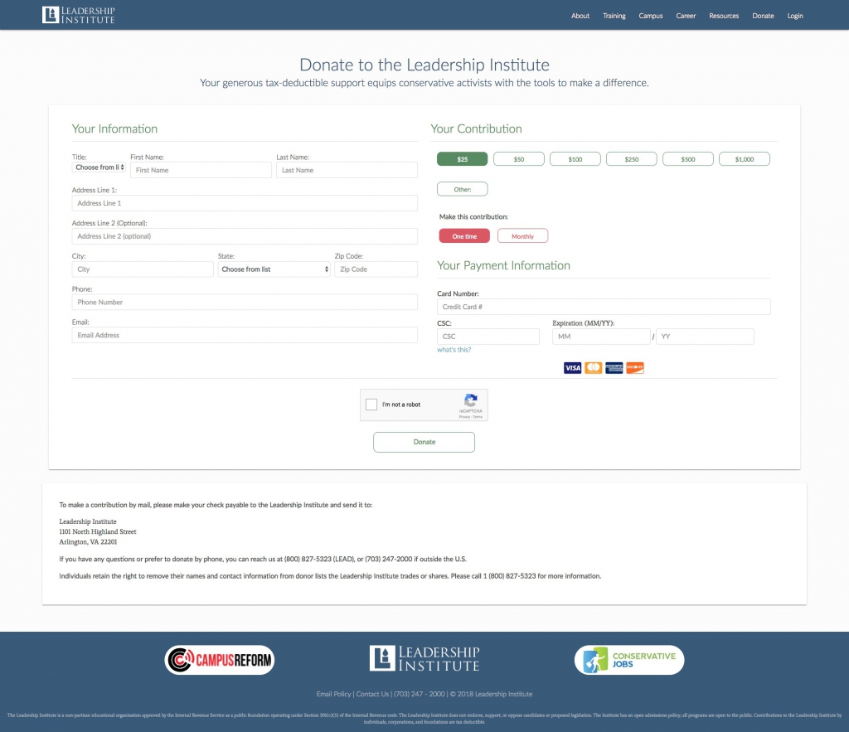Click the American Express card icon

[614, 368]
